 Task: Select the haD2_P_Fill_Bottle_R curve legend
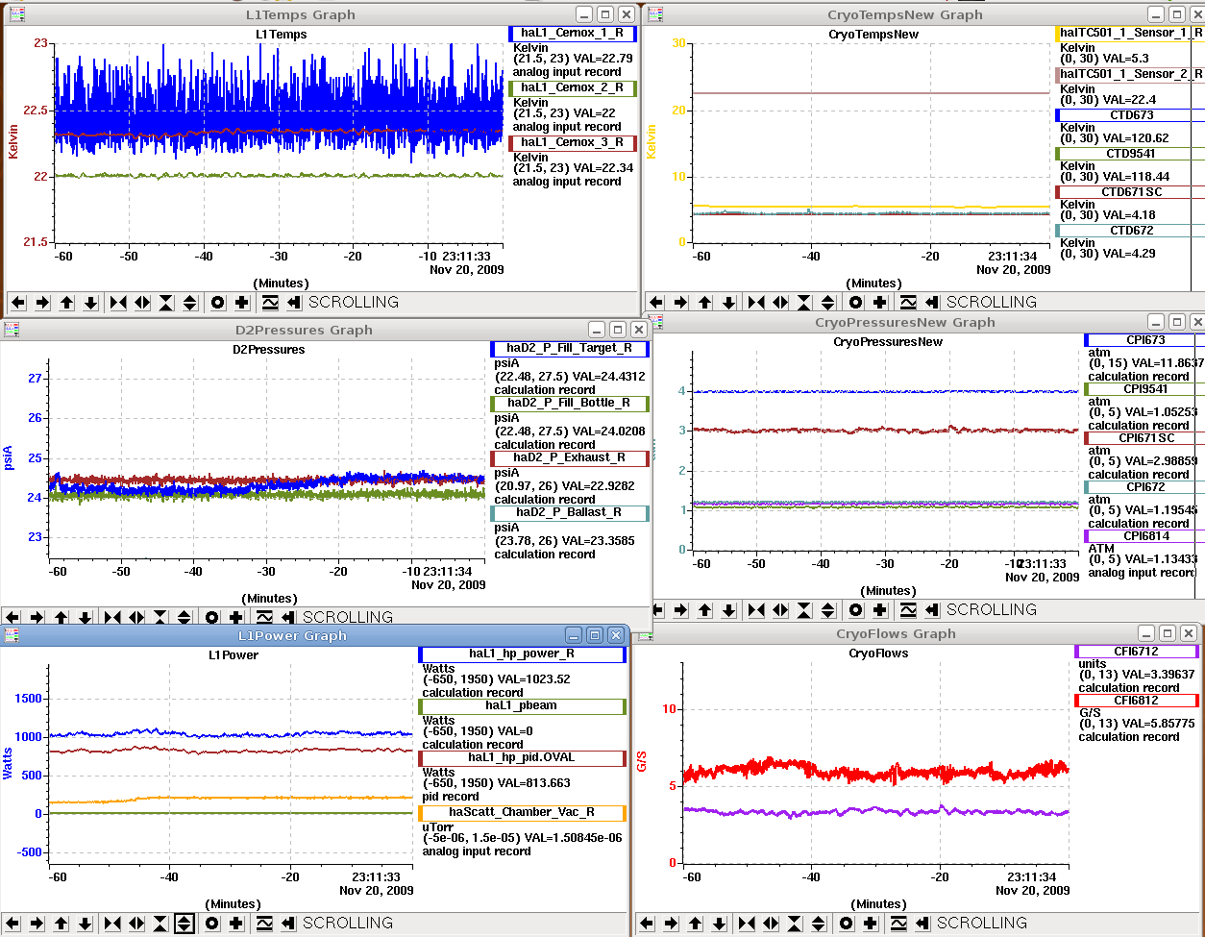tap(570, 403)
